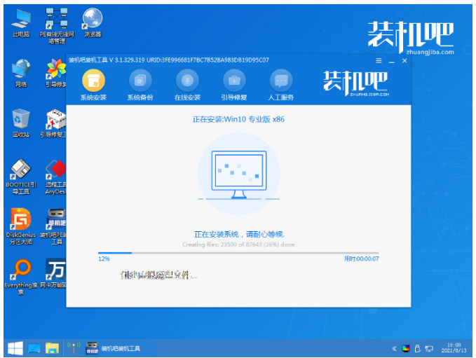Open the 回收站 recycle bin
Image resolution: width=476 pixels, height=358 pixels.
[20, 119]
